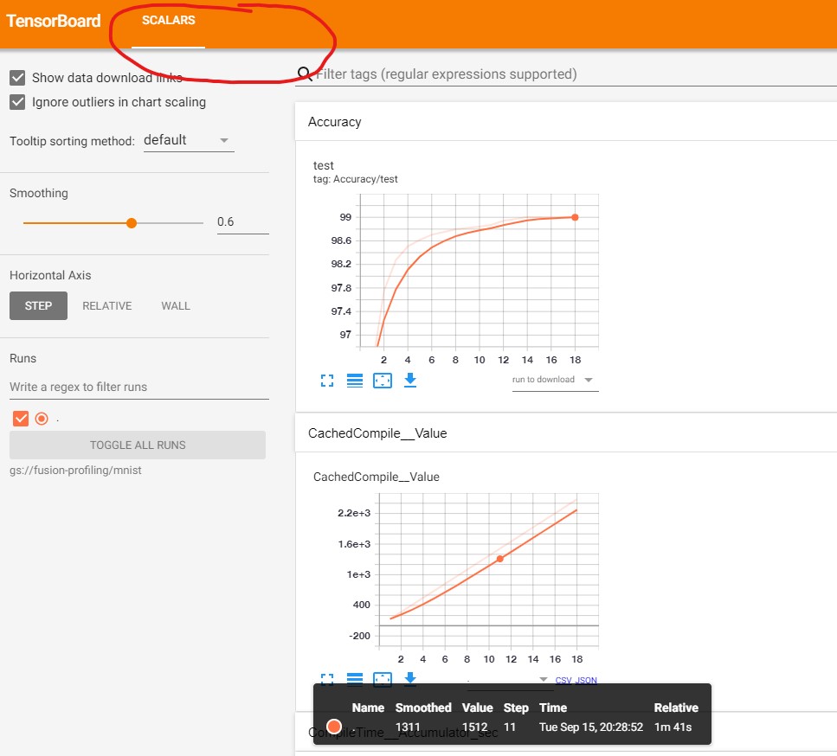The height and width of the screenshot is (756, 837).
Task: Download CachedCompile data as JSON
Action: click(586, 680)
